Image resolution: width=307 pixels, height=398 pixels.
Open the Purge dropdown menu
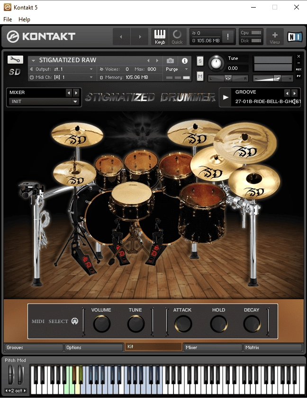177,69
